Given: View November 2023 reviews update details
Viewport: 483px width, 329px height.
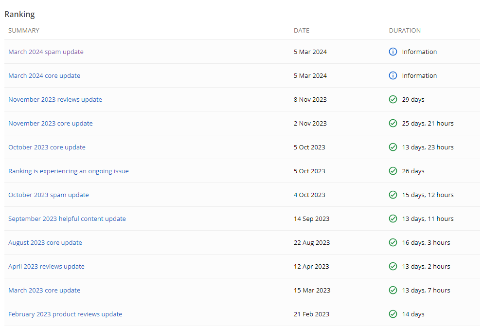Looking at the screenshot, I should (55, 99).
